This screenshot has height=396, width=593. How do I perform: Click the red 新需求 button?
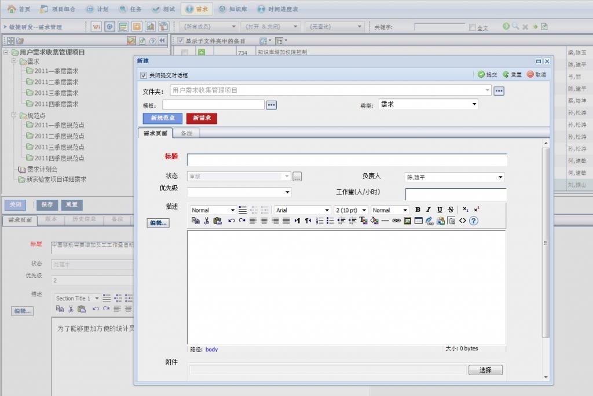tap(202, 118)
